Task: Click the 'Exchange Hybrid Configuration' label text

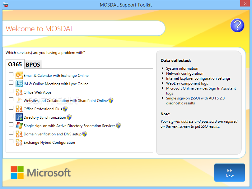Action: click(x=49, y=143)
